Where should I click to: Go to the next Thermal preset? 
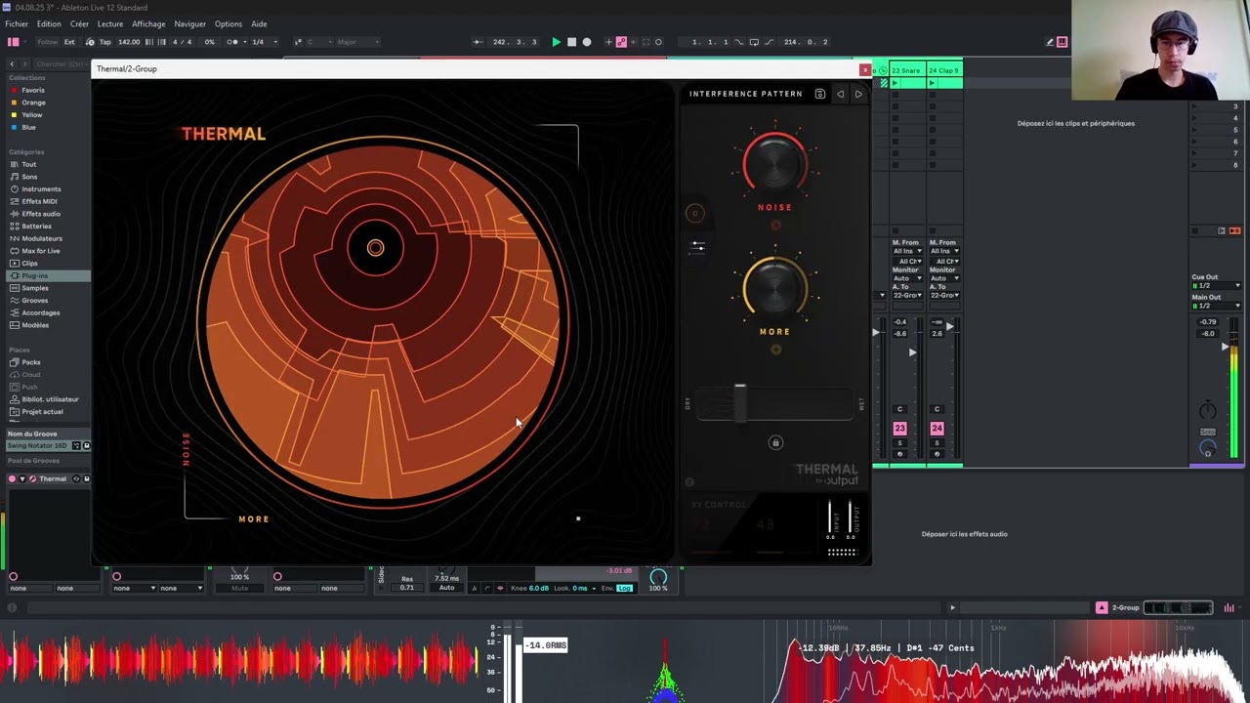[x=858, y=94]
